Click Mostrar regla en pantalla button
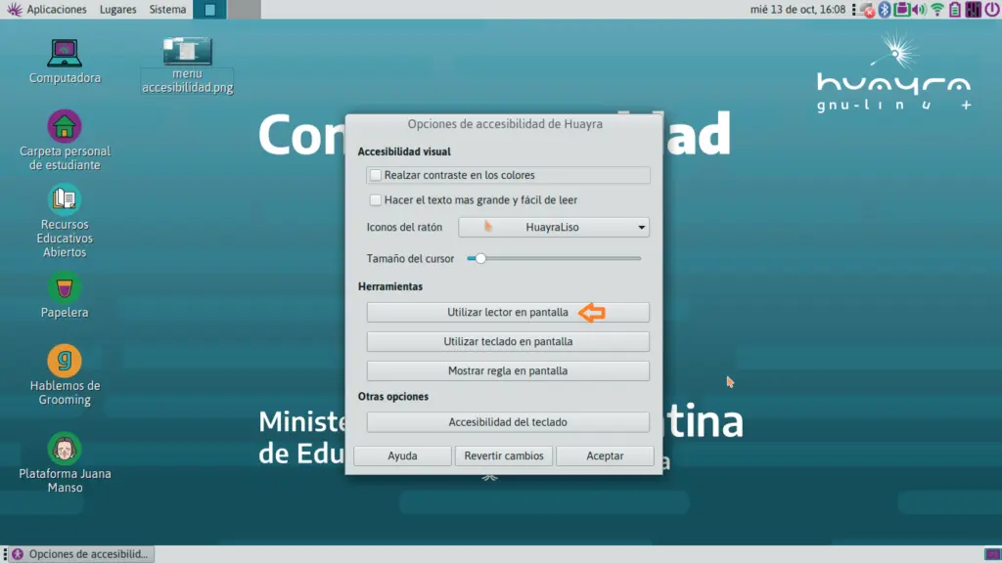Viewport: 1002px width, 563px height. tap(508, 370)
